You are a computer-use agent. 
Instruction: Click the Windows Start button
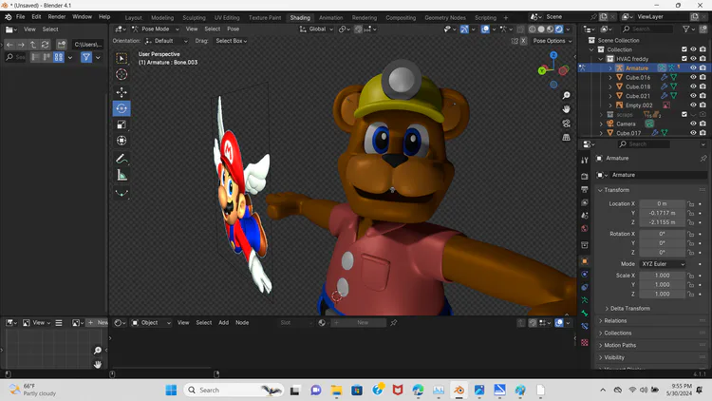[171, 391]
